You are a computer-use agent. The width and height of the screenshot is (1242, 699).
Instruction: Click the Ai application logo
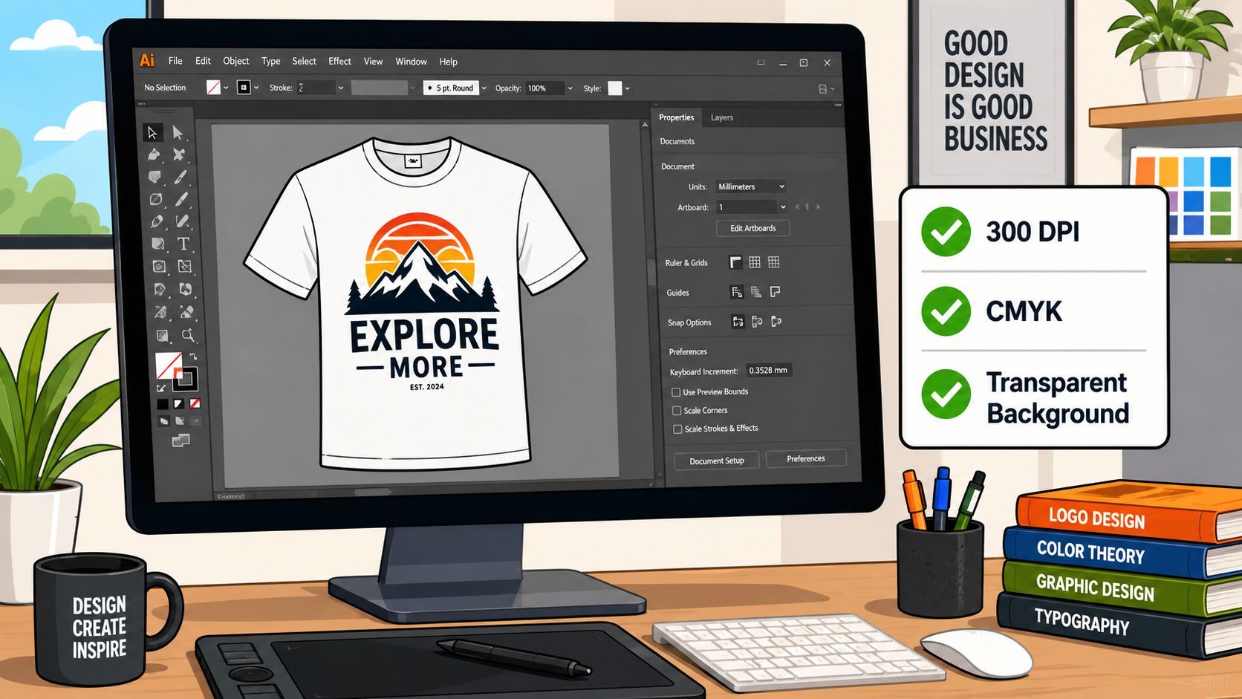point(147,61)
